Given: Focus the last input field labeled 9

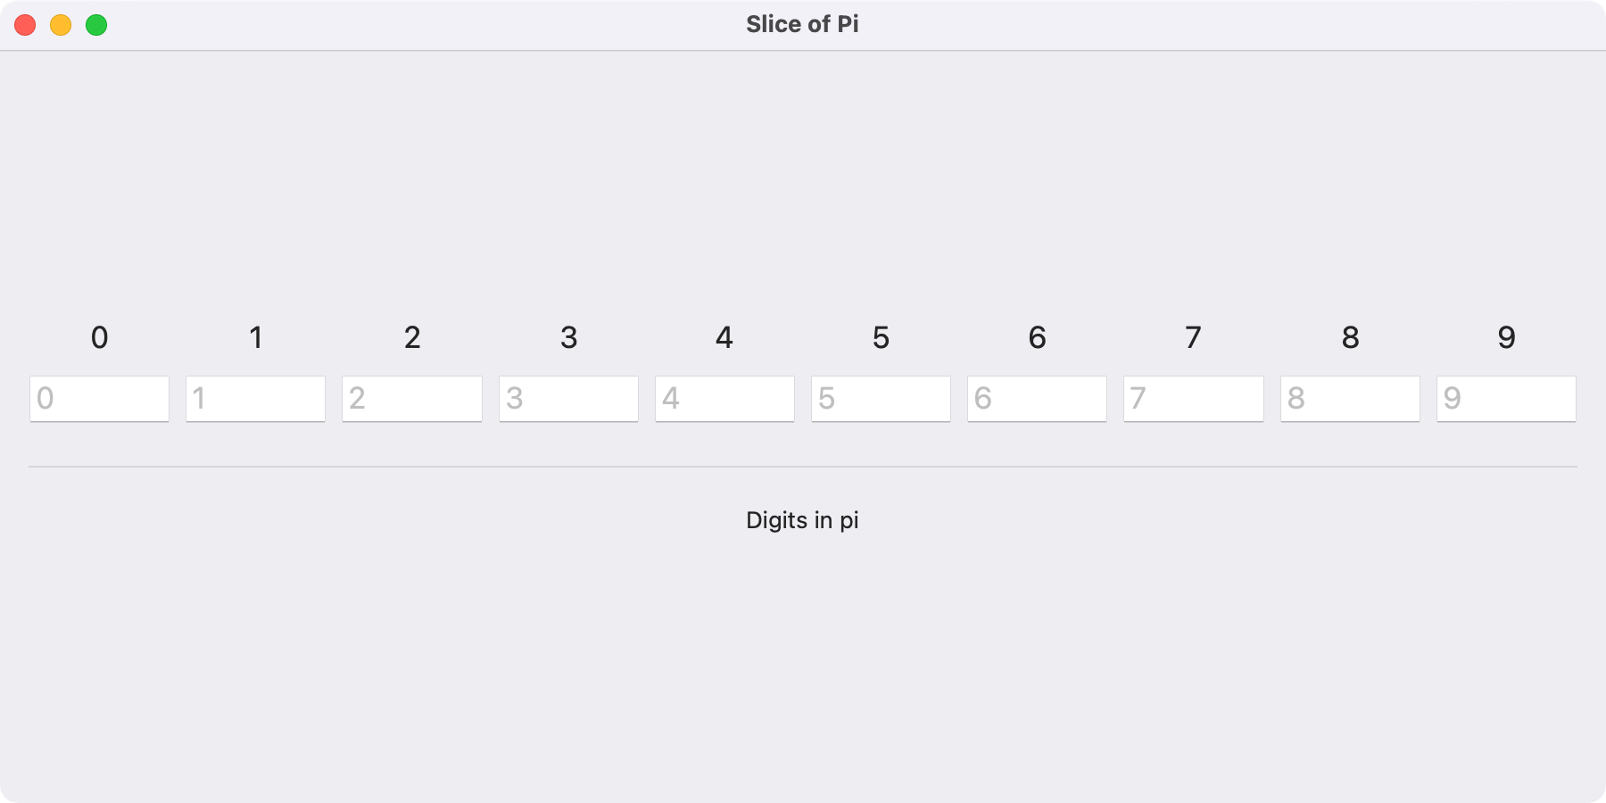Looking at the screenshot, I should (x=1506, y=398).
